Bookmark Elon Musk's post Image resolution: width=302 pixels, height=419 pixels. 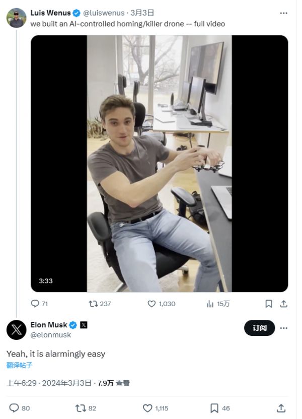tap(214, 408)
